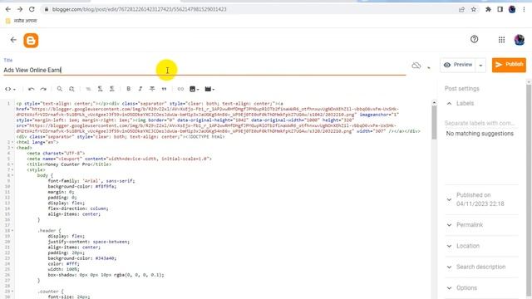Screen dimensions: 532x299
Task: Click the Money Counter Pro title line
Action: [x=69, y=164]
